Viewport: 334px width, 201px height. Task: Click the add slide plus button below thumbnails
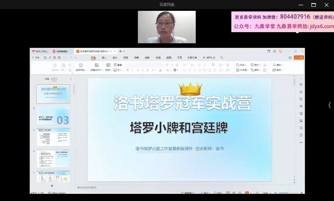point(52,186)
